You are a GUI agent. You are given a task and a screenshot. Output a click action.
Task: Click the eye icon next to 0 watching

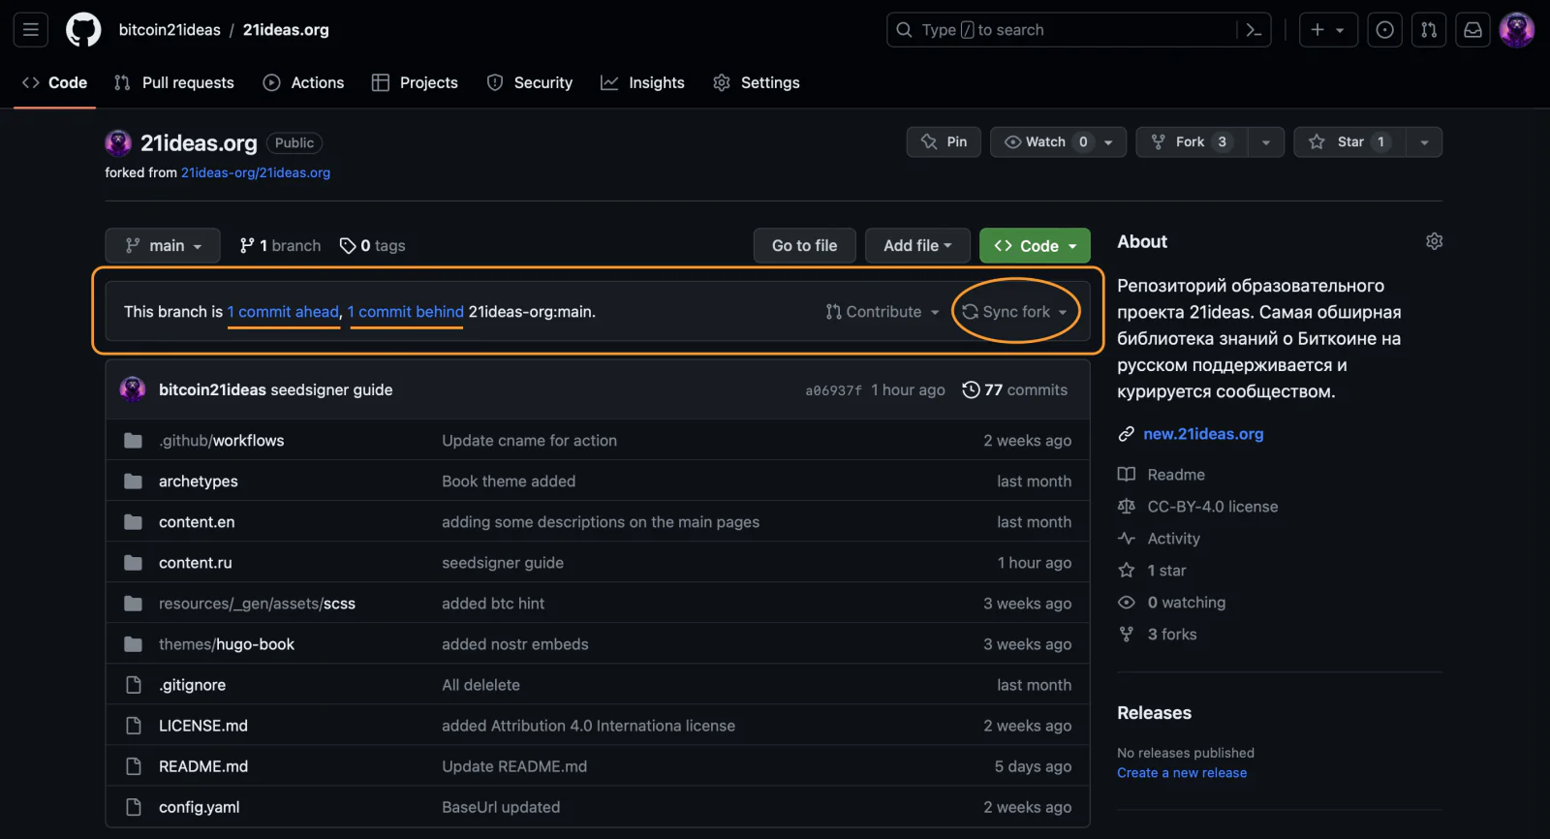pyautogui.click(x=1126, y=603)
